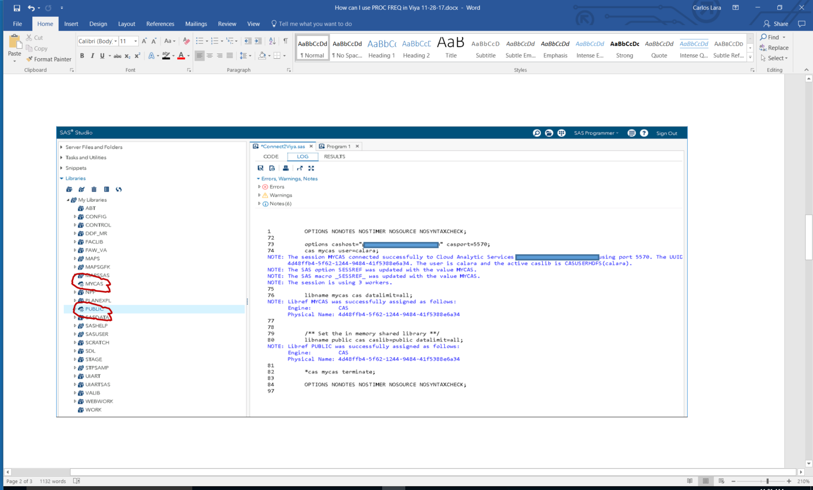Switch to the References tab
The height and width of the screenshot is (490, 813).
coord(160,24)
